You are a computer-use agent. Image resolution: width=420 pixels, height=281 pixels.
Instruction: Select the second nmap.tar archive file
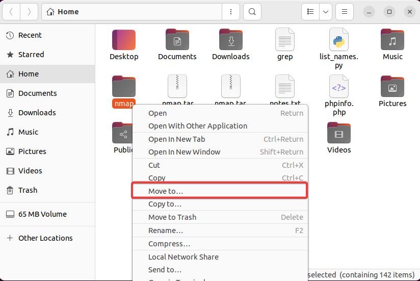(x=230, y=87)
